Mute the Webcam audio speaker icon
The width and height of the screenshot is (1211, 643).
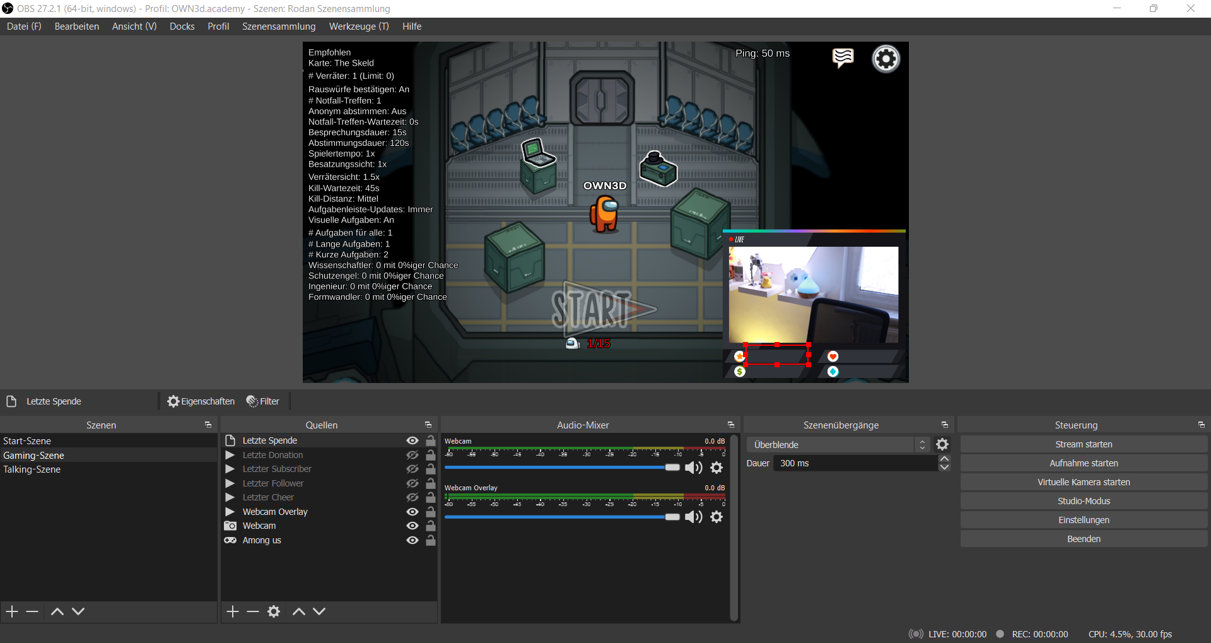(693, 468)
